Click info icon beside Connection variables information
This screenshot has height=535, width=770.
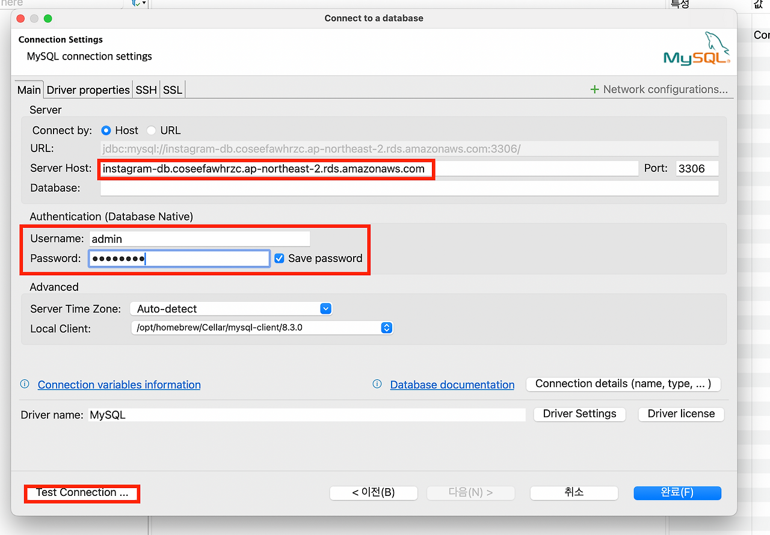coord(25,384)
